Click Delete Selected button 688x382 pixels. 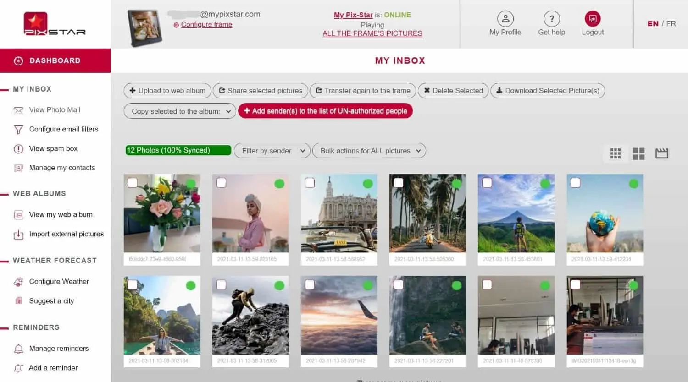click(x=453, y=91)
